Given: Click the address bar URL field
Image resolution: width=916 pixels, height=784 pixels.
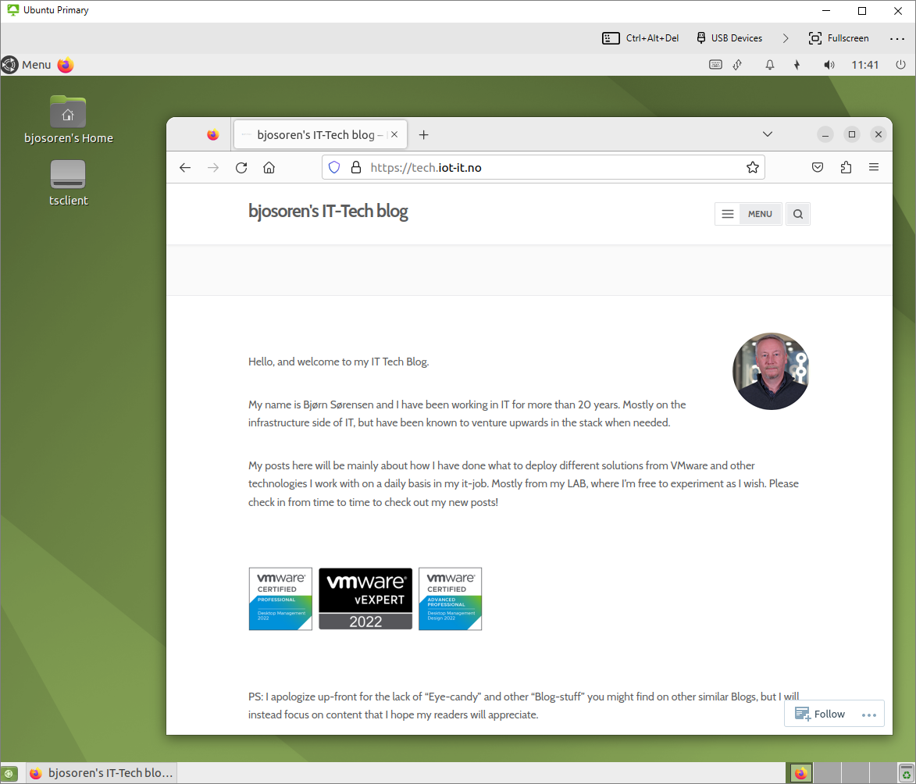Looking at the screenshot, I should 547,167.
